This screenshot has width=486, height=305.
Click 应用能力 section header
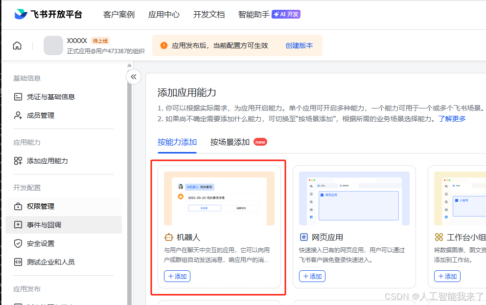pos(27,142)
